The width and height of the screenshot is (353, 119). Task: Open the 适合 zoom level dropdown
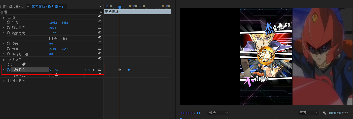tap(218, 113)
